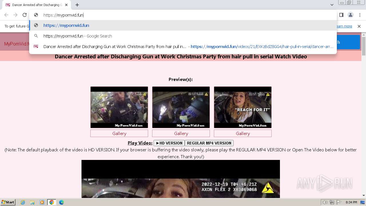
Task: Click the page title heading Dancer Arrested
Action: point(181,56)
